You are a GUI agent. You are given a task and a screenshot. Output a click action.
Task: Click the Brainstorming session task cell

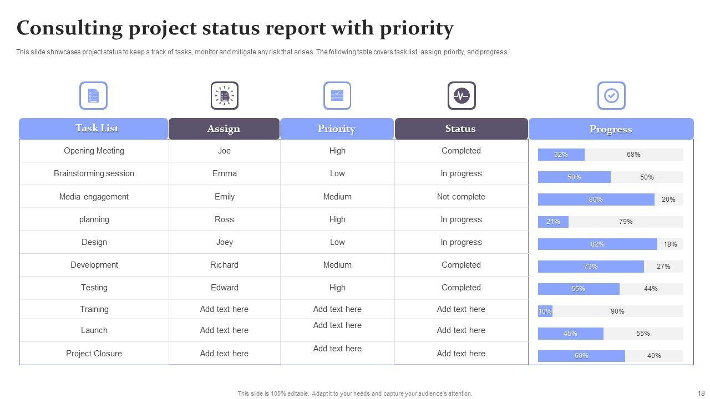click(94, 173)
